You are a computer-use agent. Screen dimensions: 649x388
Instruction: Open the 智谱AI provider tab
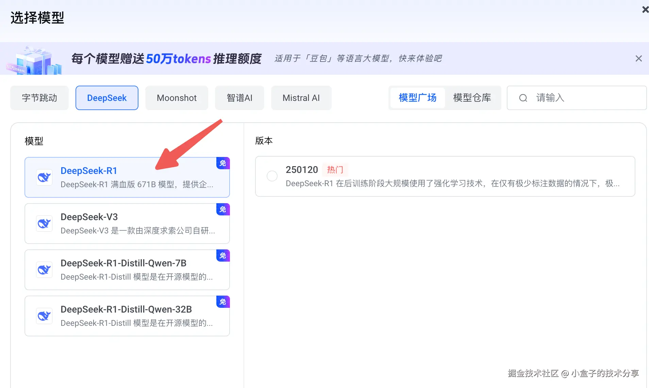239,98
